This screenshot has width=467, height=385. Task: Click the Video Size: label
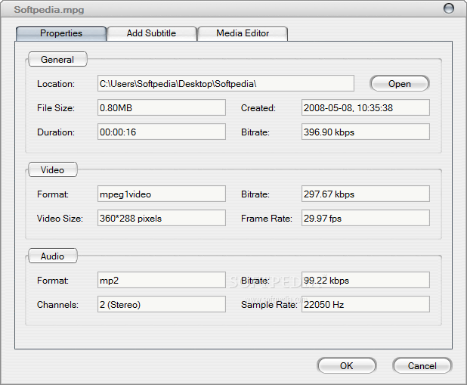tap(60, 219)
